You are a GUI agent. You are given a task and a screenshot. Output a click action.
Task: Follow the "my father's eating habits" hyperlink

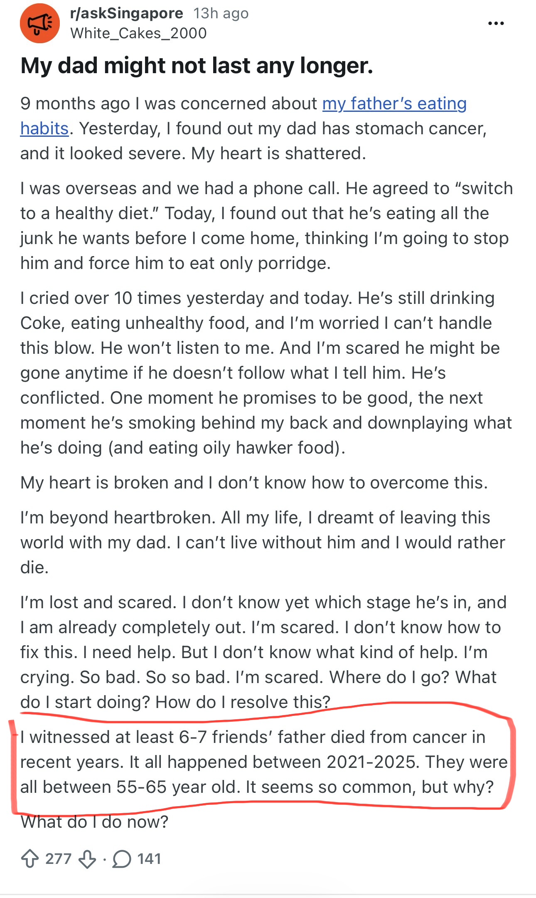click(394, 104)
